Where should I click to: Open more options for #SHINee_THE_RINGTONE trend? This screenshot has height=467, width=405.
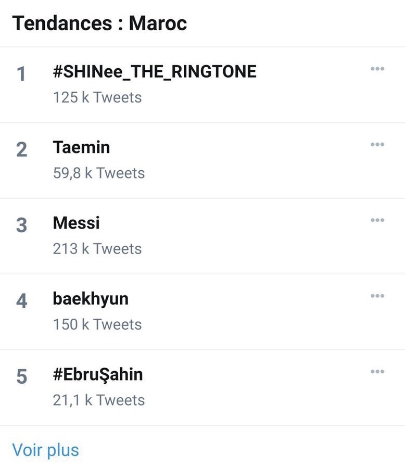[x=377, y=69]
